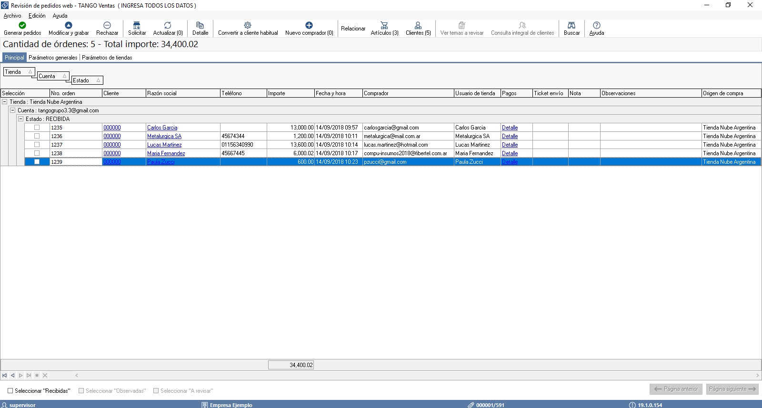Screen dimensions: 762x408
Task: Toggle sort on Estado grouping box
Action: point(87,80)
